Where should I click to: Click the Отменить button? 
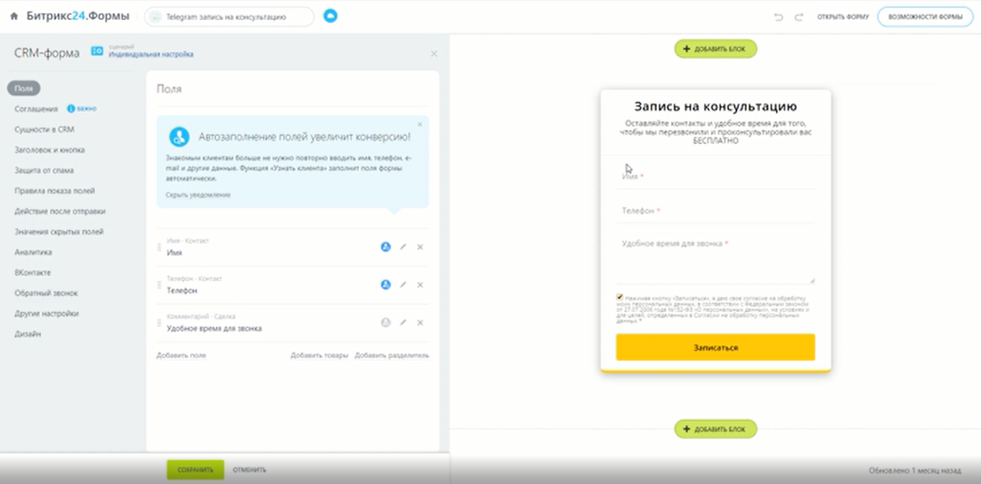[x=249, y=470]
